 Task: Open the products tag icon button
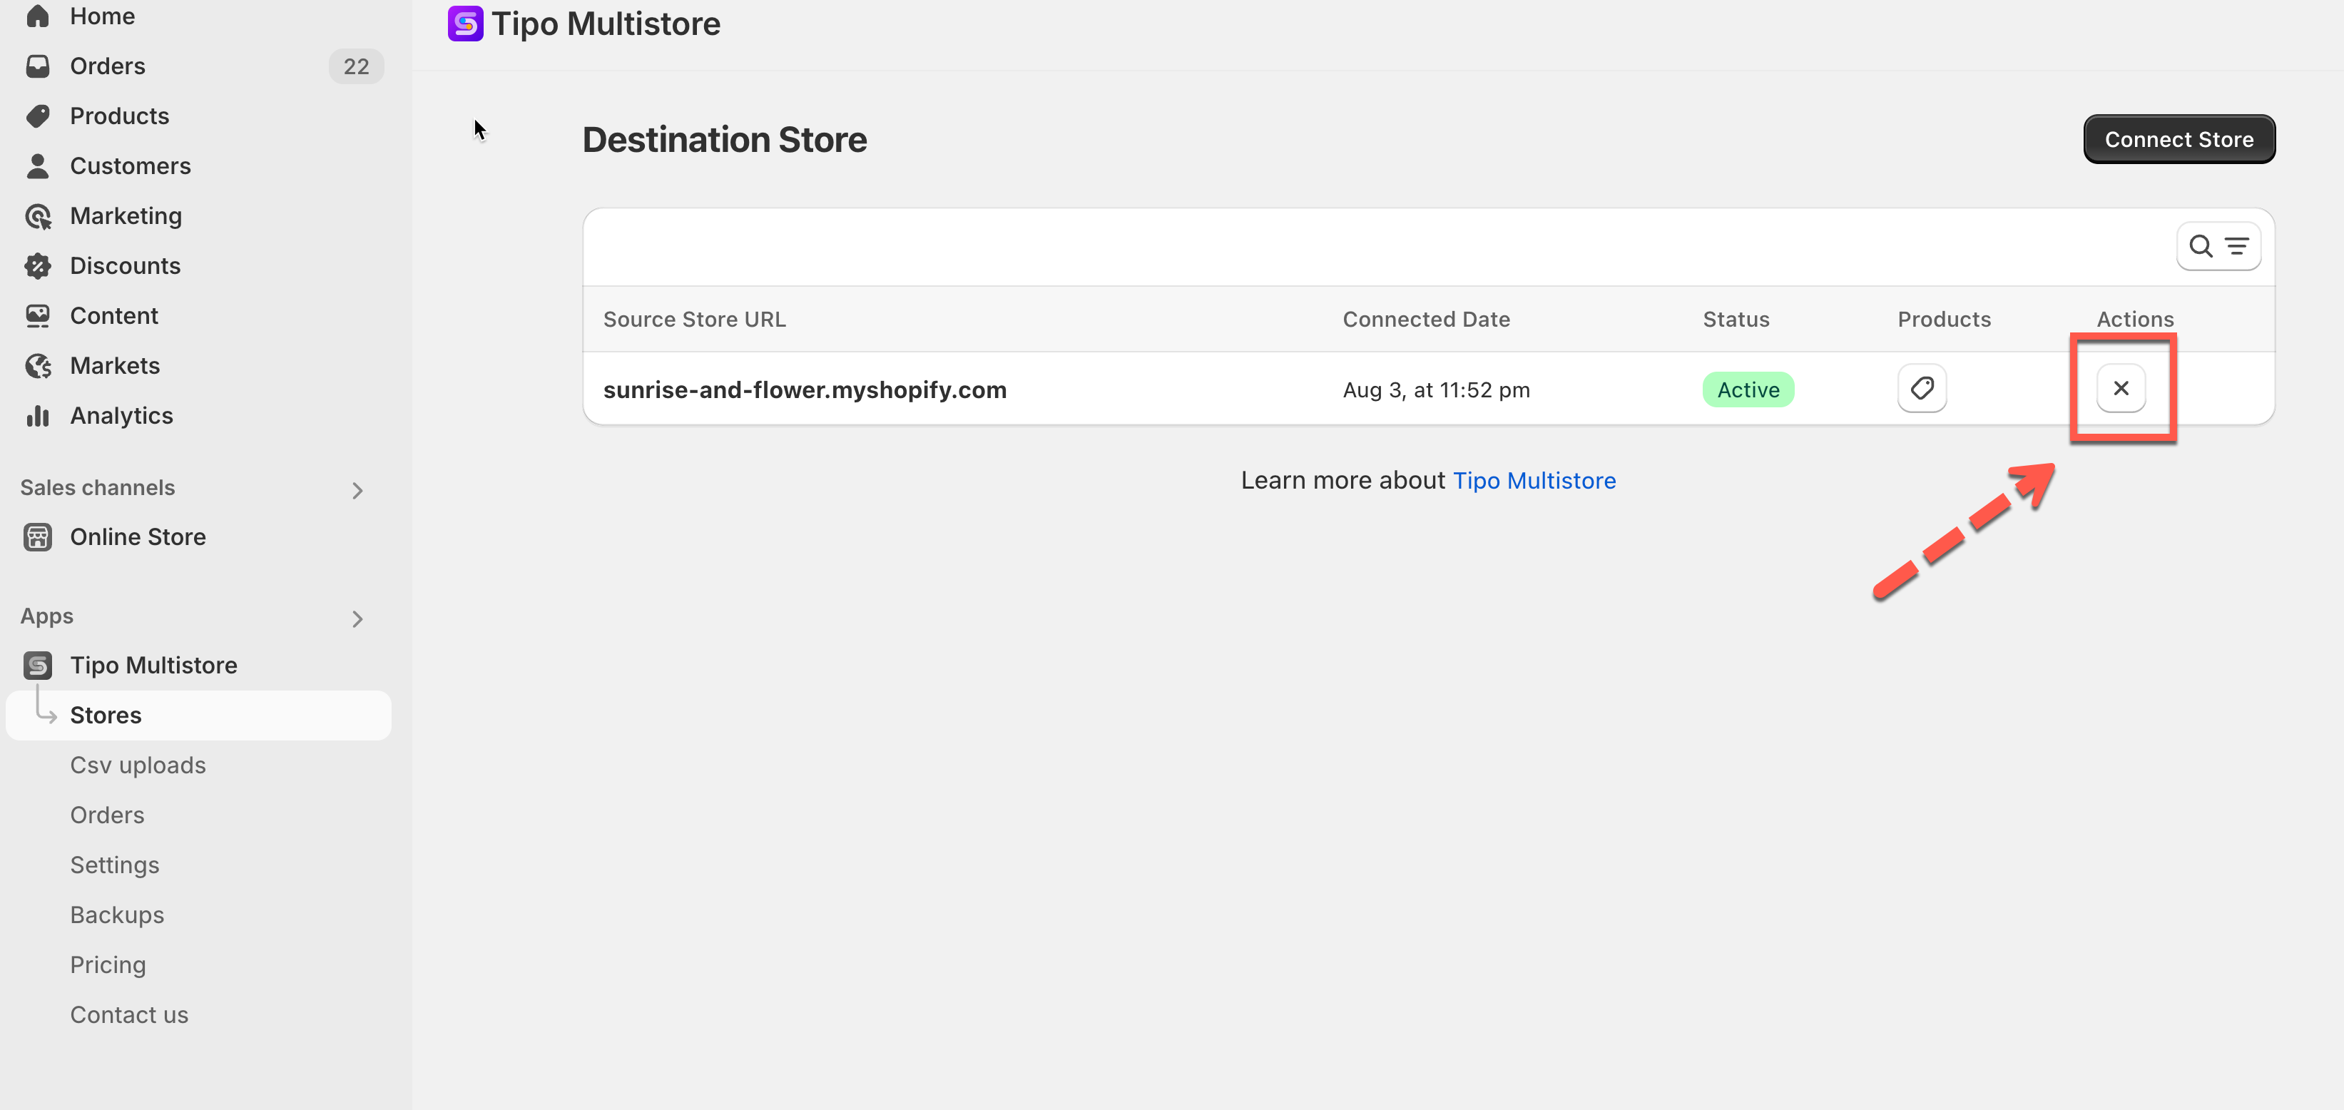[1921, 389]
